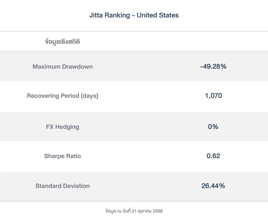268x222 pixels.
Task: Select the 1,070 recovering days value
Action: [213, 96]
